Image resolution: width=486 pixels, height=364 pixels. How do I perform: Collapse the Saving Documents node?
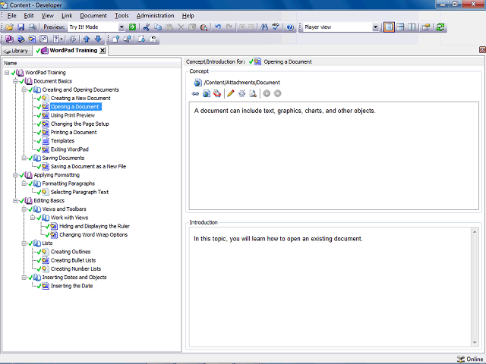tap(24, 158)
